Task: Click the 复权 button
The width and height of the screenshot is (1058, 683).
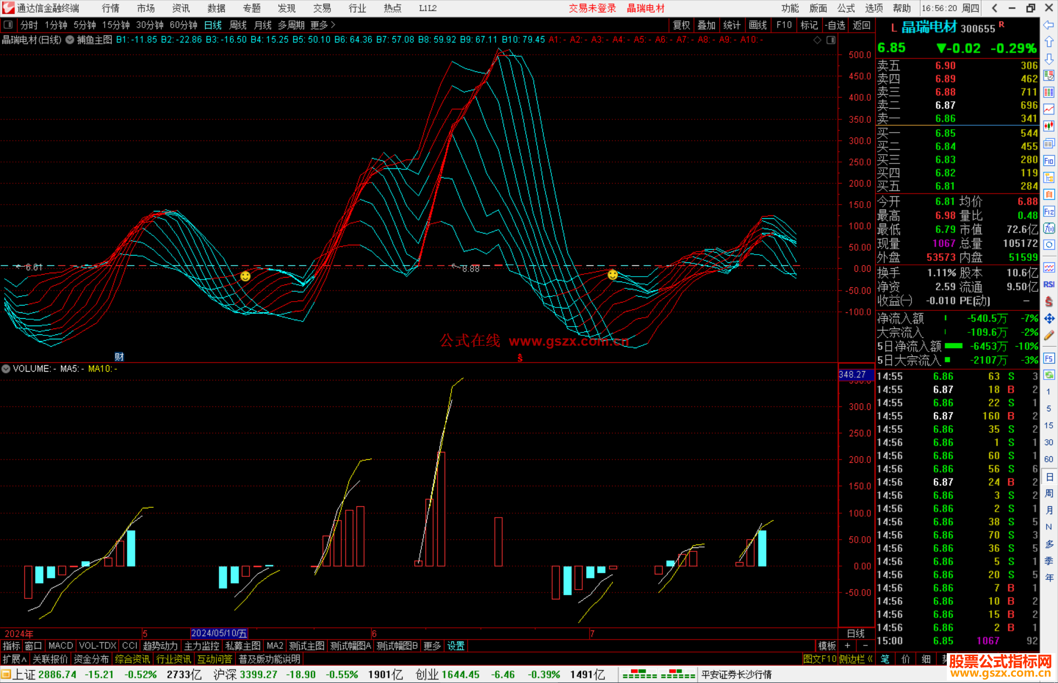Action: tap(681, 25)
